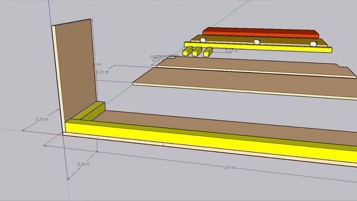Select the middle white cube on the strip
The height and width of the screenshot is (201, 357).
click(x=257, y=42)
